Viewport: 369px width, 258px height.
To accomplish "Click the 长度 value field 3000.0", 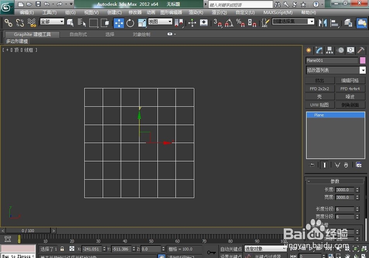I will point(345,190).
